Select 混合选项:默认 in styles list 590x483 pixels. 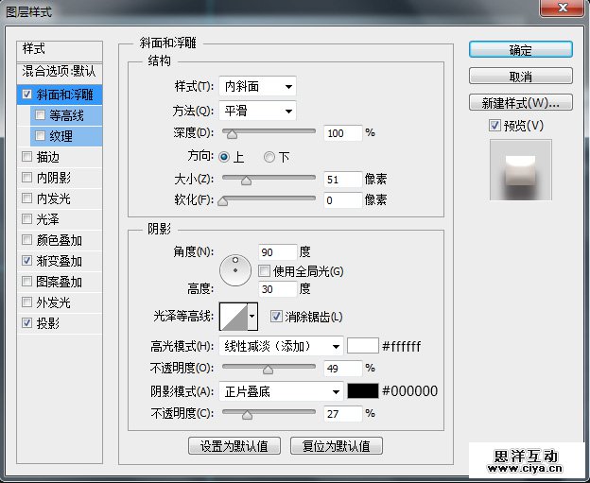click(x=60, y=72)
